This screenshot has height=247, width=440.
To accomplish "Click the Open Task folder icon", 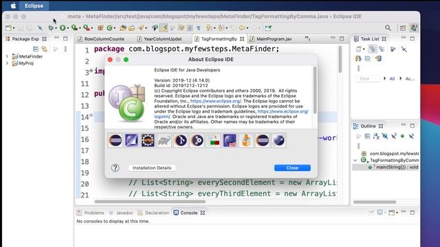I will (x=131, y=28).
